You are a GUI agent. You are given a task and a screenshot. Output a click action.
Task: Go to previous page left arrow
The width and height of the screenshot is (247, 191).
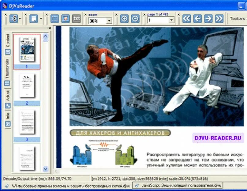click(x=197, y=19)
